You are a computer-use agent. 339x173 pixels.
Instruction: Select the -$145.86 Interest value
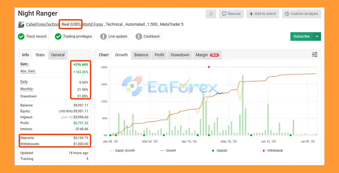(x=82, y=129)
